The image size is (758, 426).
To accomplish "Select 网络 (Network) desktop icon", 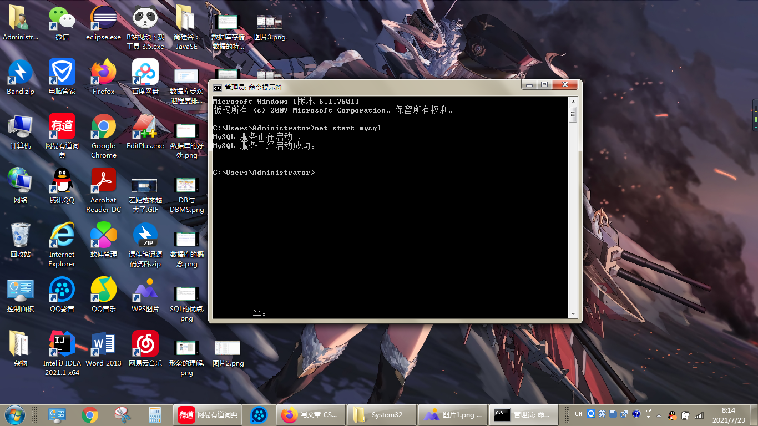I will (x=21, y=186).
